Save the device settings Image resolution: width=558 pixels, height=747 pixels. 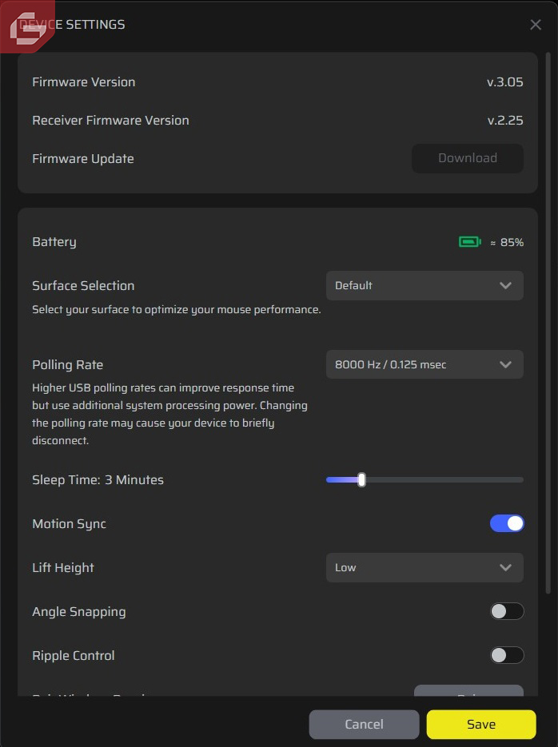coord(480,724)
